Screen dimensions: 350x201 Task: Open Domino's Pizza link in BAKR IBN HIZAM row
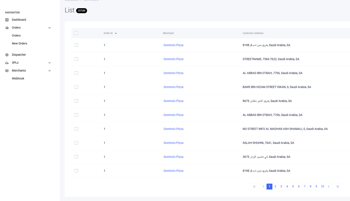point(173,87)
